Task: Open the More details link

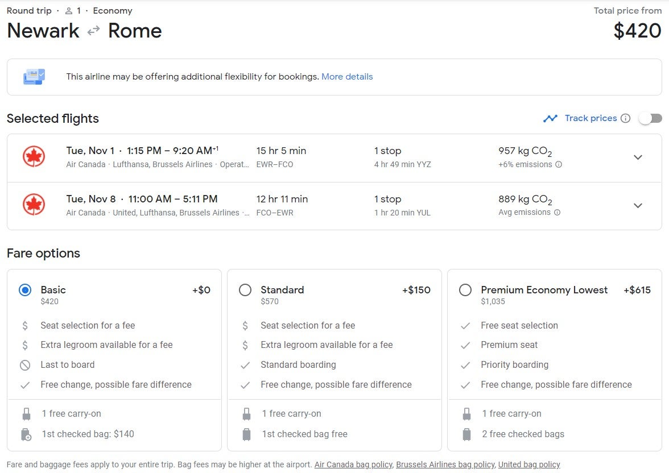Action: (347, 76)
